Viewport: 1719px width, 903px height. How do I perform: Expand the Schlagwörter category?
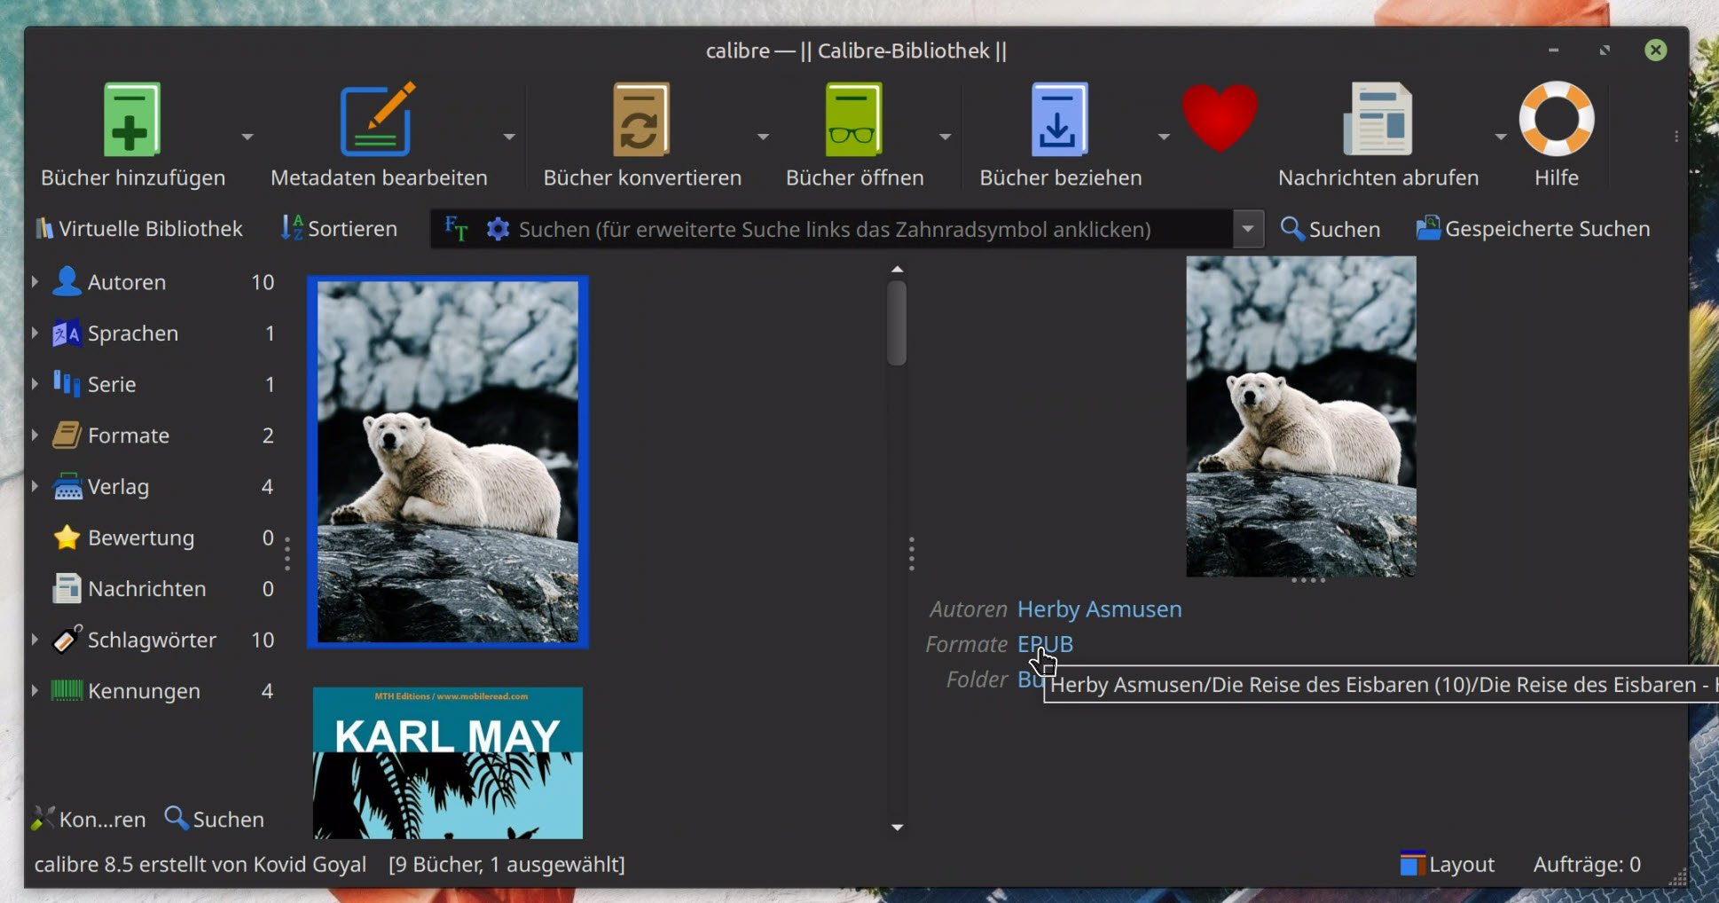tap(35, 640)
